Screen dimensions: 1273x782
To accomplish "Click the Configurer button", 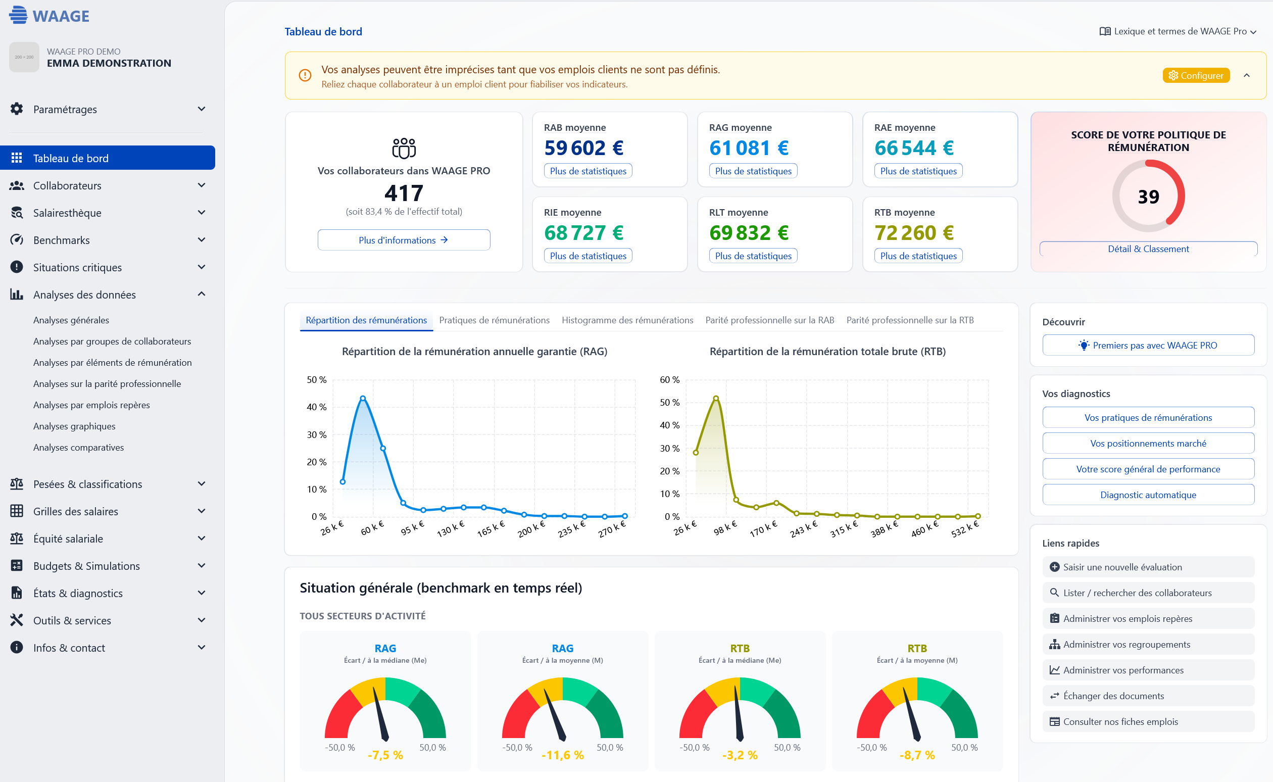I will coord(1196,75).
